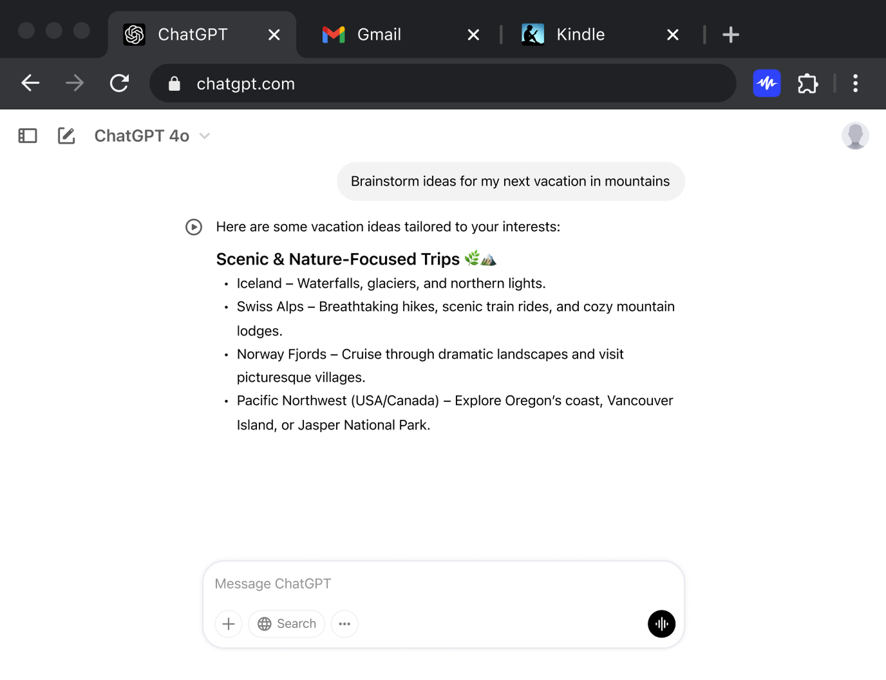Screen dimensions: 886x680
Task: Play the response read-aloud icon
Action: [x=194, y=227]
